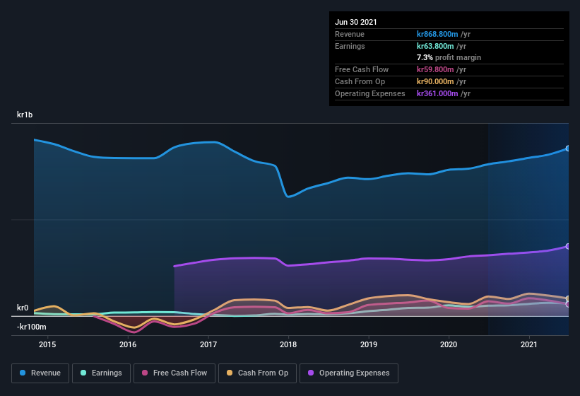Click the Free Cash Flow label in tooltip
Image resolution: width=580 pixels, height=396 pixels.
pyautogui.click(x=362, y=69)
